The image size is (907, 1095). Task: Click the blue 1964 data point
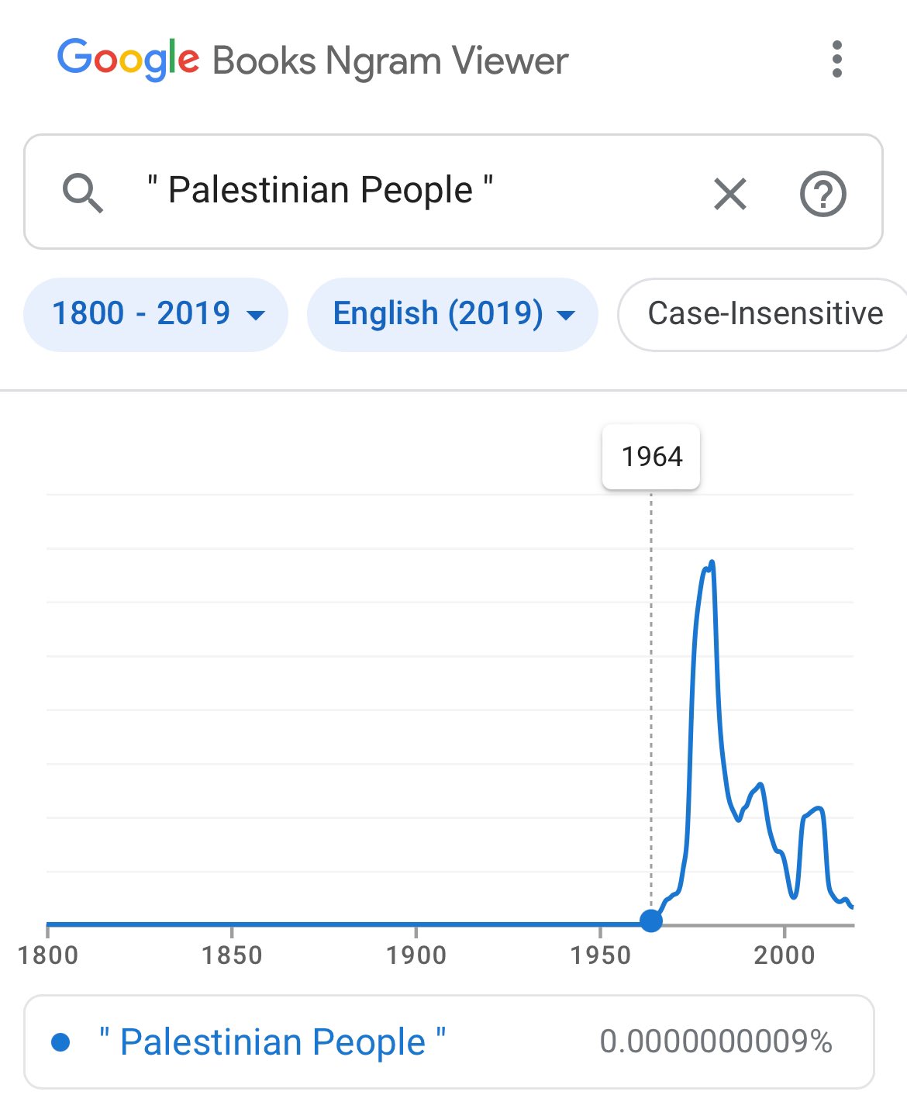(x=651, y=921)
